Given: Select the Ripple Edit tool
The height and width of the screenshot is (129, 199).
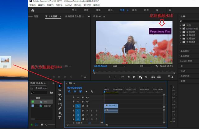Looking at the screenshot, I should [60, 95].
